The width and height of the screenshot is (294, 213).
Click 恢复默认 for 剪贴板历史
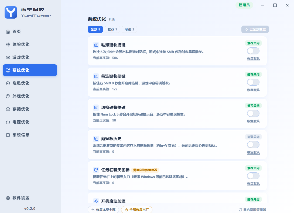253,152
